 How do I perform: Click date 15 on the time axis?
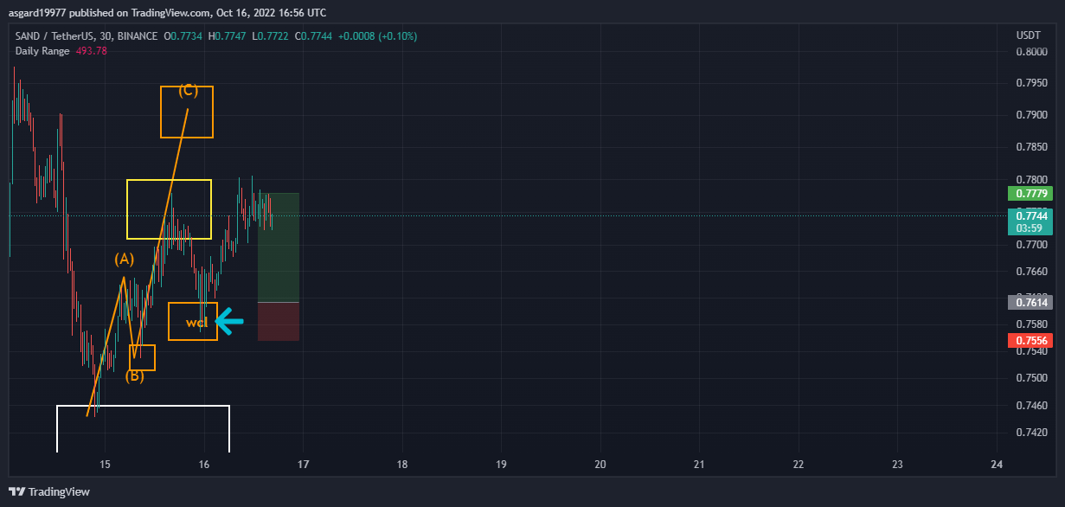105,465
